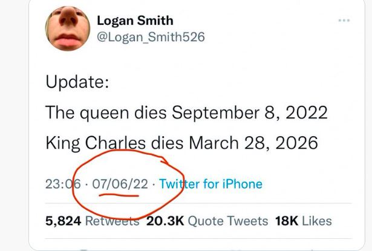Open the Twitter for iPhone source link
Screen dimensions: 372x251
(210, 184)
